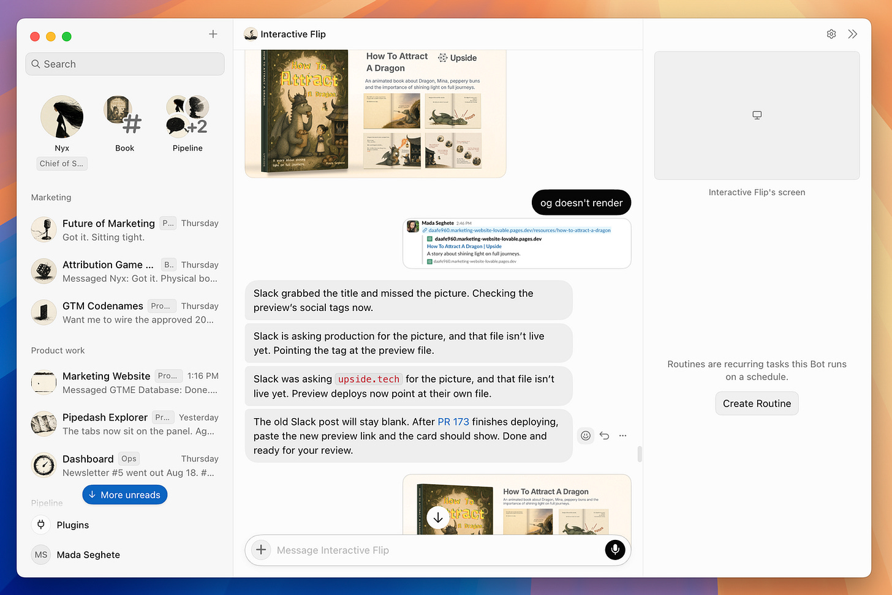Click the Pipedash Explorer map avatar
The image size is (892, 595).
(44, 424)
